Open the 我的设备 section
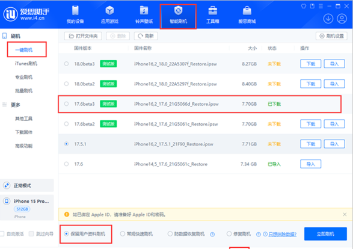 [x=75, y=14]
